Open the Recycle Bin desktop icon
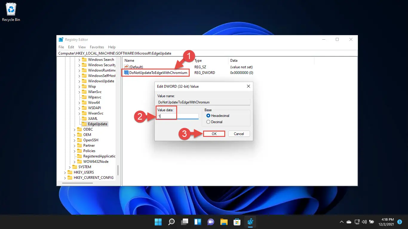 (x=11, y=12)
